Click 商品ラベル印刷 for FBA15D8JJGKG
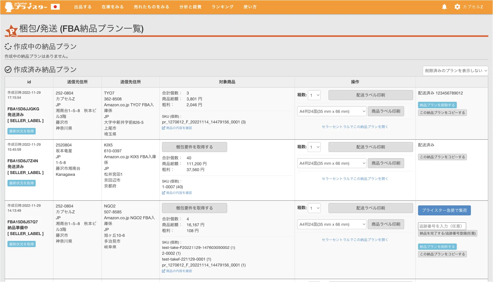This screenshot has width=493, height=282. coord(386,111)
